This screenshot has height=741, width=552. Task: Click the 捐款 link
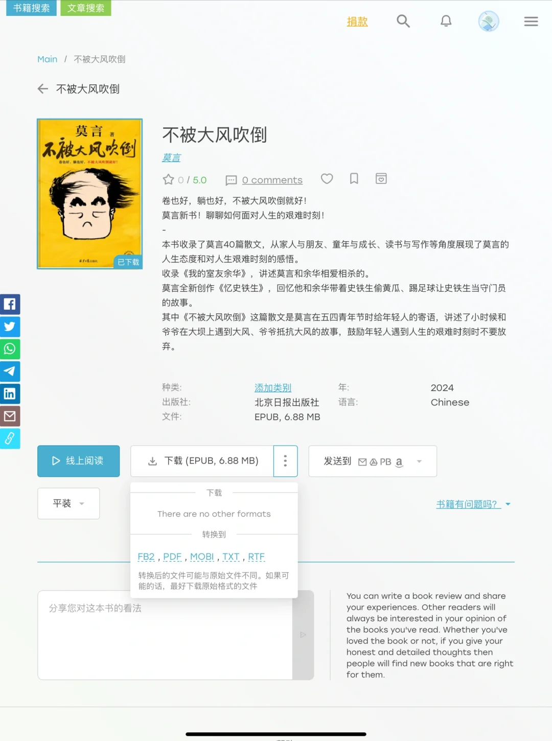pyautogui.click(x=357, y=21)
